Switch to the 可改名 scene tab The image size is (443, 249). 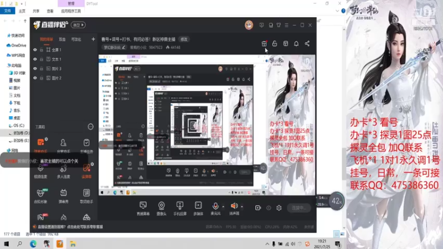tap(76, 39)
